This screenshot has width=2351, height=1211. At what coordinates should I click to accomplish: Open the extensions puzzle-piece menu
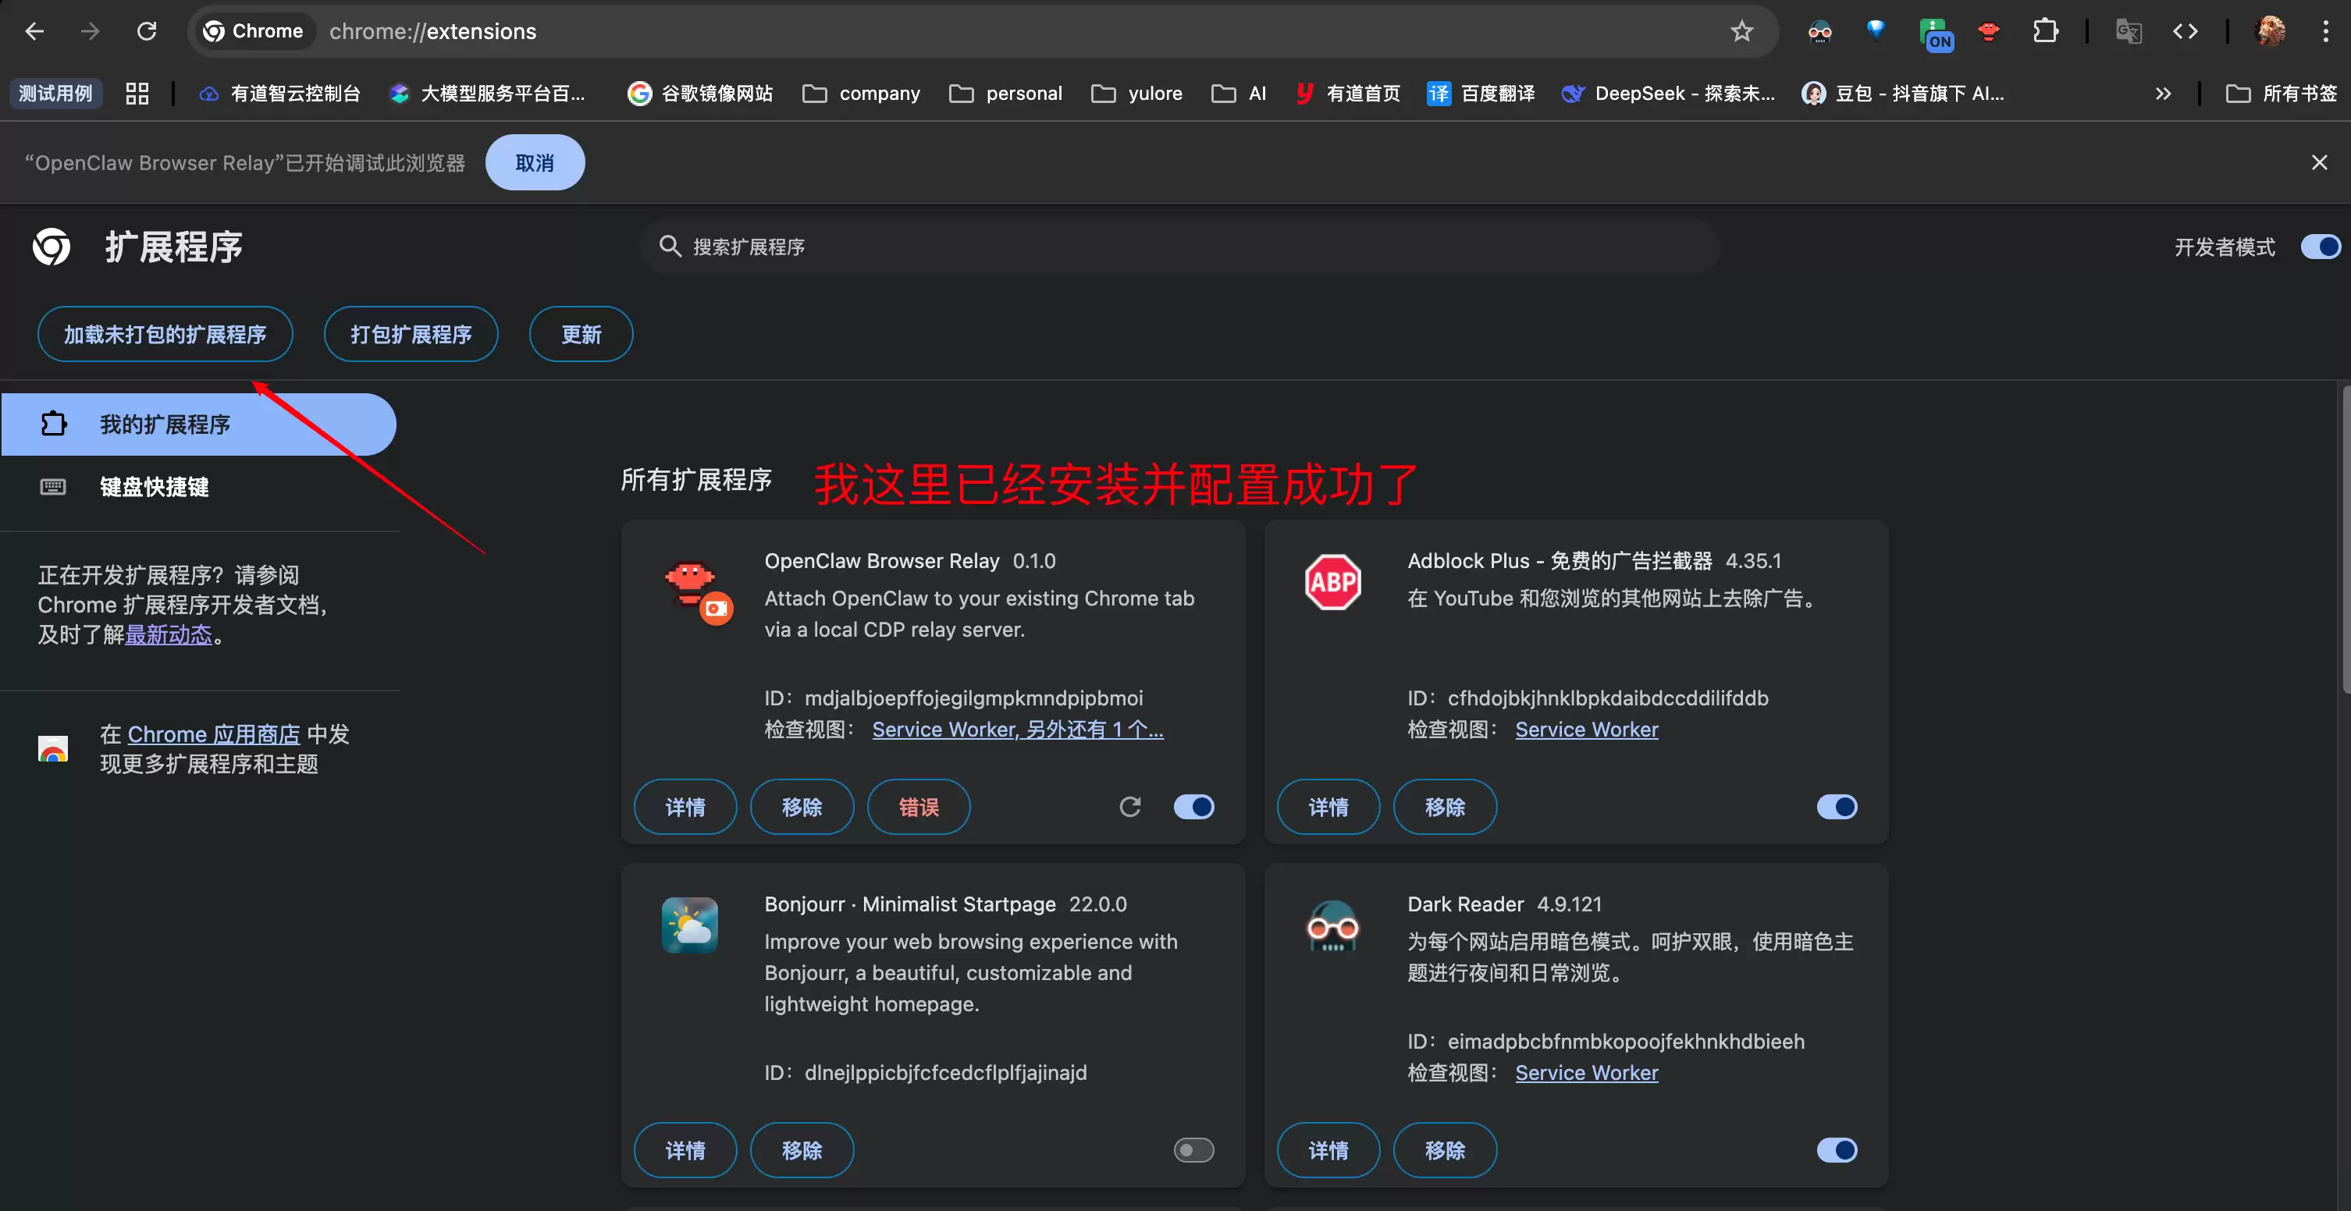[x=2046, y=30]
